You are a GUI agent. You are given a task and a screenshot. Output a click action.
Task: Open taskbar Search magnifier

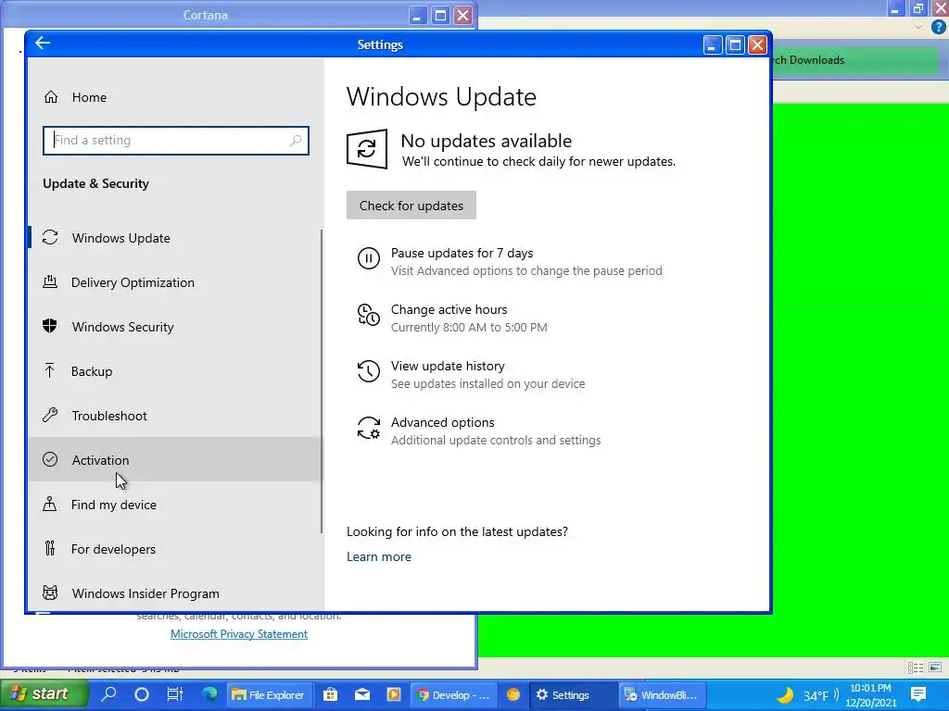point(109,694)
